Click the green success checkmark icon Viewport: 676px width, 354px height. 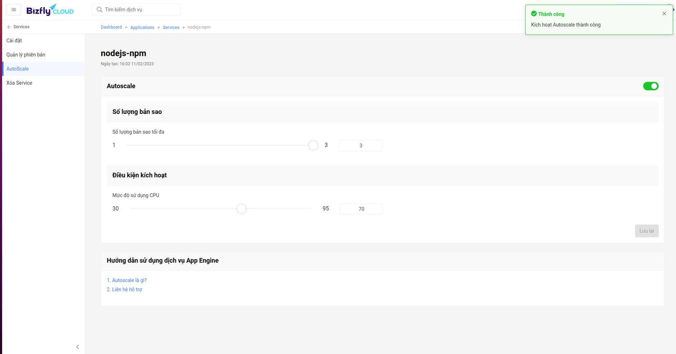[x=534, y=14]
